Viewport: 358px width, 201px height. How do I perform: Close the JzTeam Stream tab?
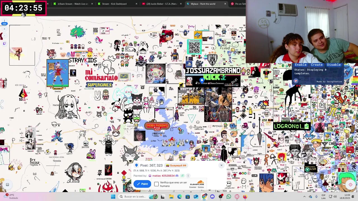pyautogui.click(x=92, y=4)
